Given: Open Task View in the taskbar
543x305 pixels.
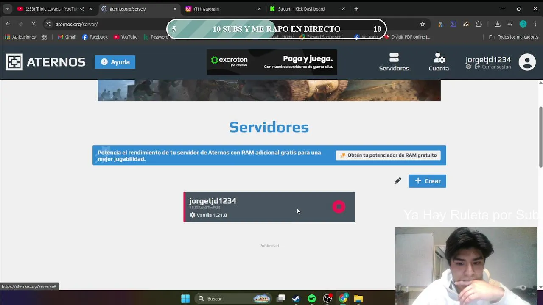Looking at the screenshot, I should point(281,299).
